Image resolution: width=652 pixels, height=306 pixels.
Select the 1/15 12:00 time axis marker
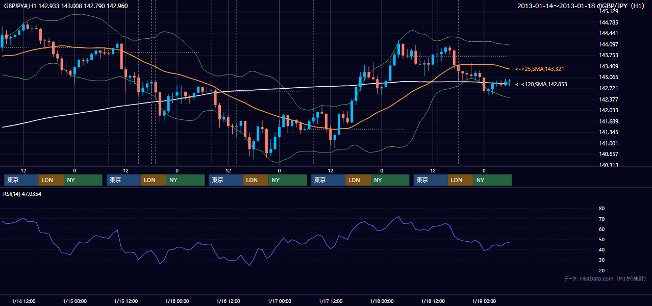coord(126,301)
